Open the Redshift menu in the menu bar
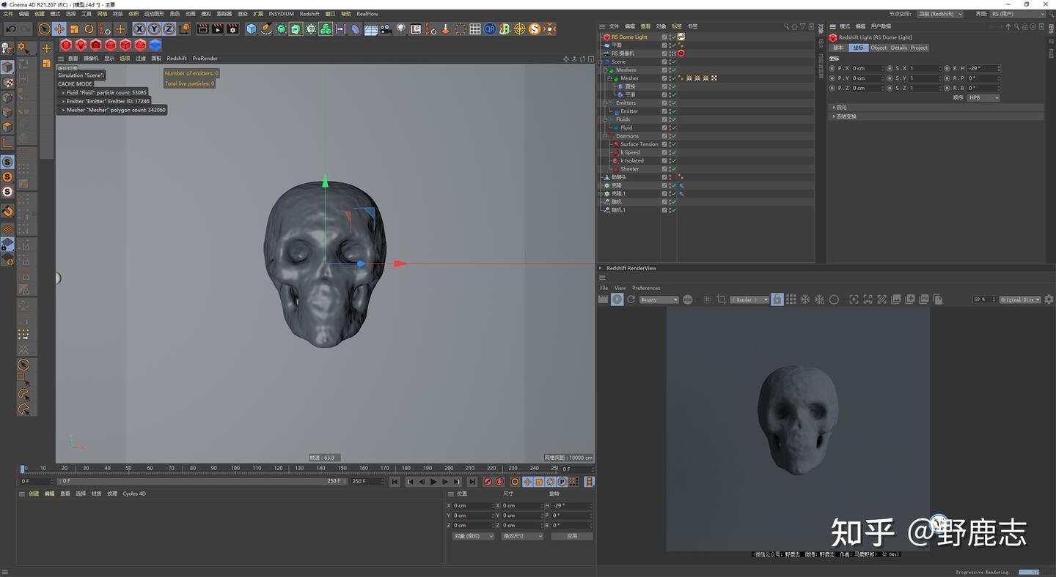The image size is (1056, 577). [x=309, y=13]
